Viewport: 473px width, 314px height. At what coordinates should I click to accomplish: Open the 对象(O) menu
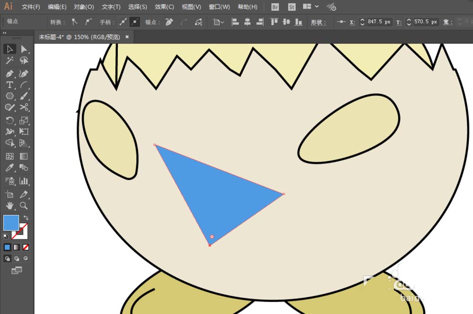[84, 7]
